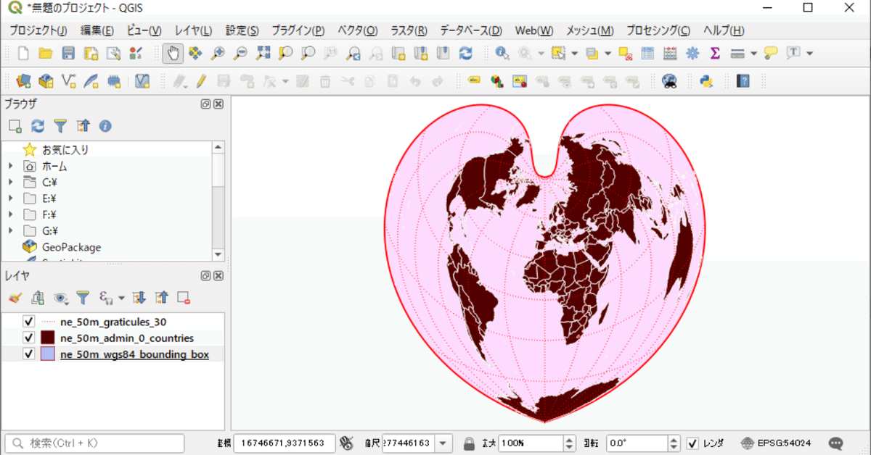Image resolution: width=871 pixels, height=455 pixels.
Task: Click the EPSG:54024 CRS button
Action: [777, 443]
